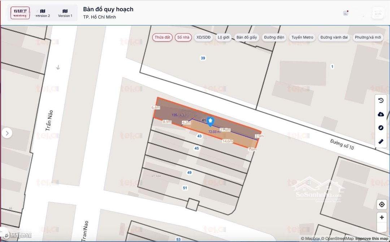
Task: Toggle the Số nhà layer
Action: coord(183,38)
